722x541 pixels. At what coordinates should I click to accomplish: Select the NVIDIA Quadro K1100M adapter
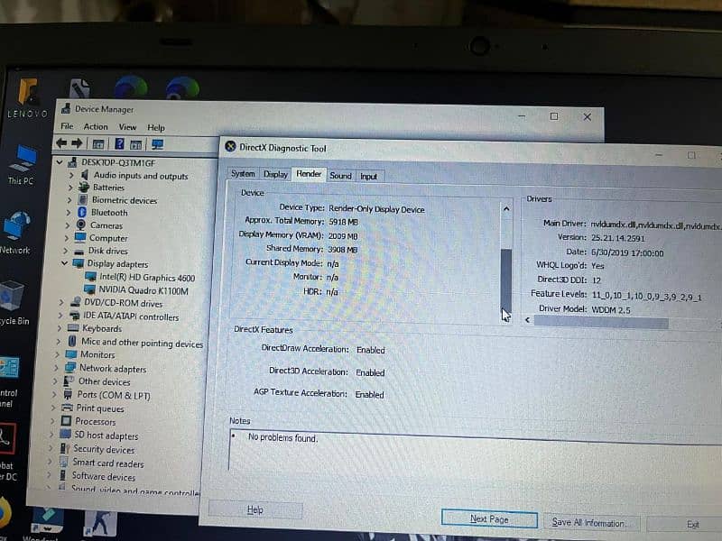point(137,290)
